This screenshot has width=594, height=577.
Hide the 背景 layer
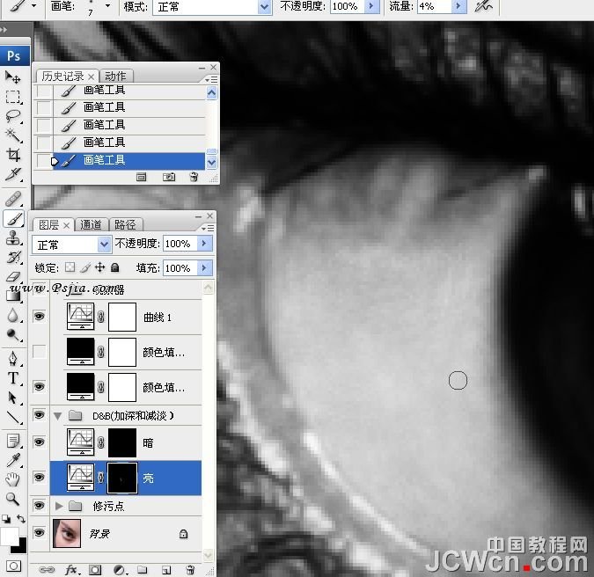click(x=39, y=533)
